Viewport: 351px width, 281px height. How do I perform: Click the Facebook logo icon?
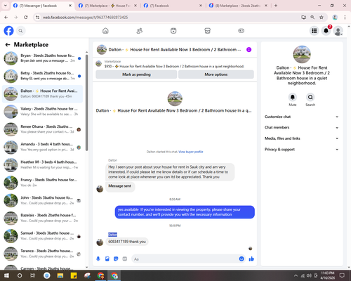click(x=8, y=31)
